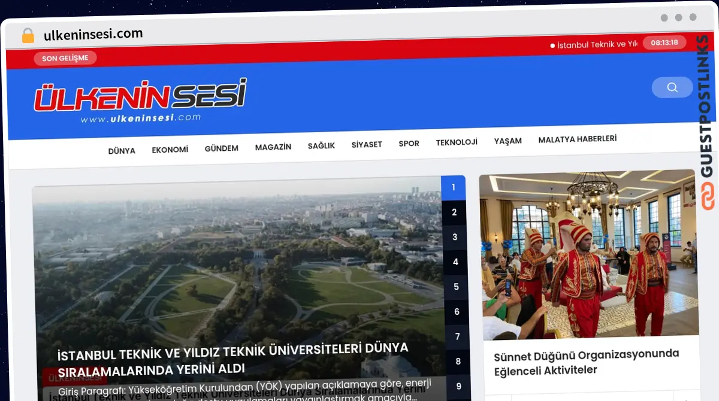Switch to slide number 2
The height and width of the screenshot is (401, 719).
[454, 212]
